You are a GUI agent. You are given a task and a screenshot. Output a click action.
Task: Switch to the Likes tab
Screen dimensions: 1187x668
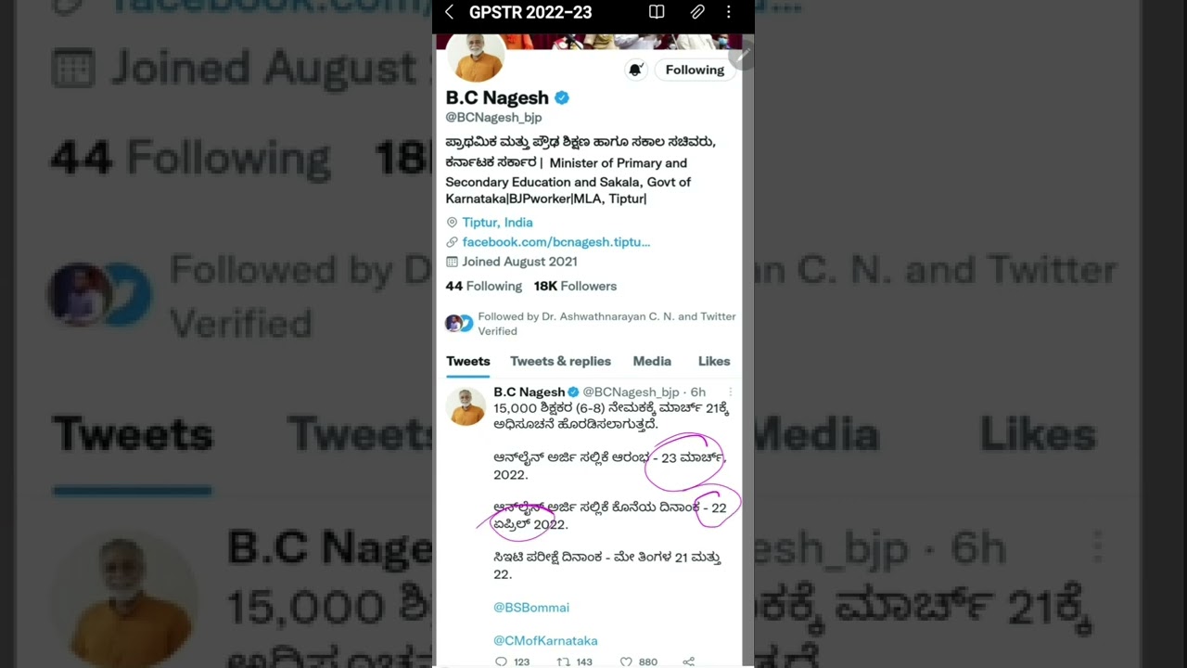point(714,361)
